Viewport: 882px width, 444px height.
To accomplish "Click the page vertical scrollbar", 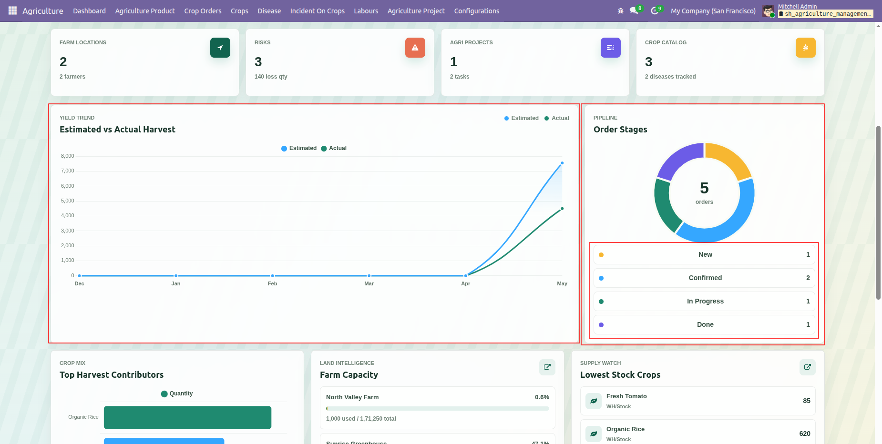I will tap(878, 213).
